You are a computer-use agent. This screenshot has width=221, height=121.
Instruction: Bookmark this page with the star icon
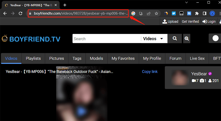click(156, 13)
